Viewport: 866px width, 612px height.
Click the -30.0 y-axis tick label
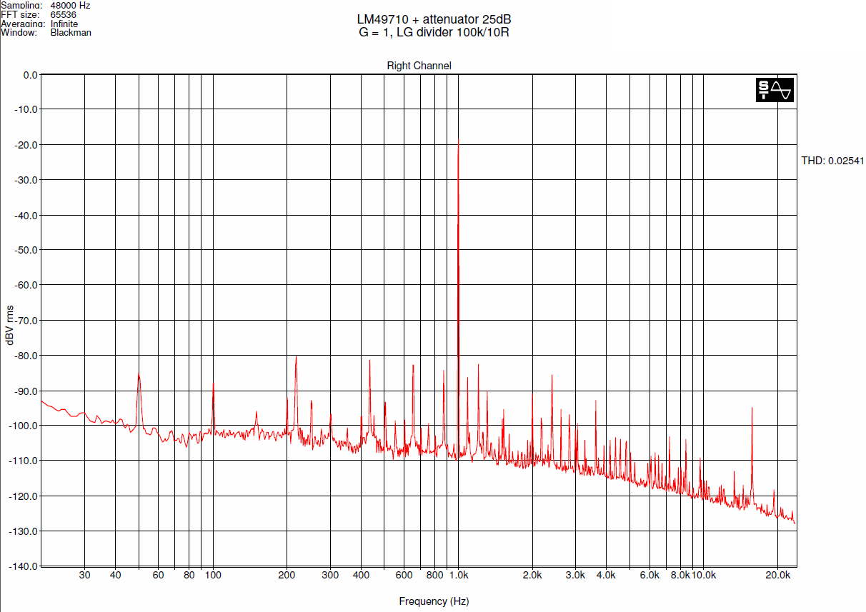click(x=26, y=180)
